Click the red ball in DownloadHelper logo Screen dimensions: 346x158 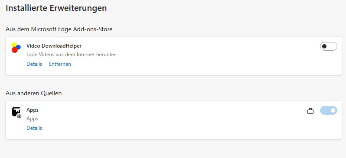(x=15, y=50)
